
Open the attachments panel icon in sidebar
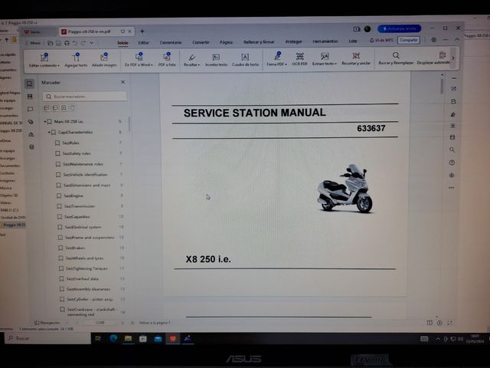31,122
